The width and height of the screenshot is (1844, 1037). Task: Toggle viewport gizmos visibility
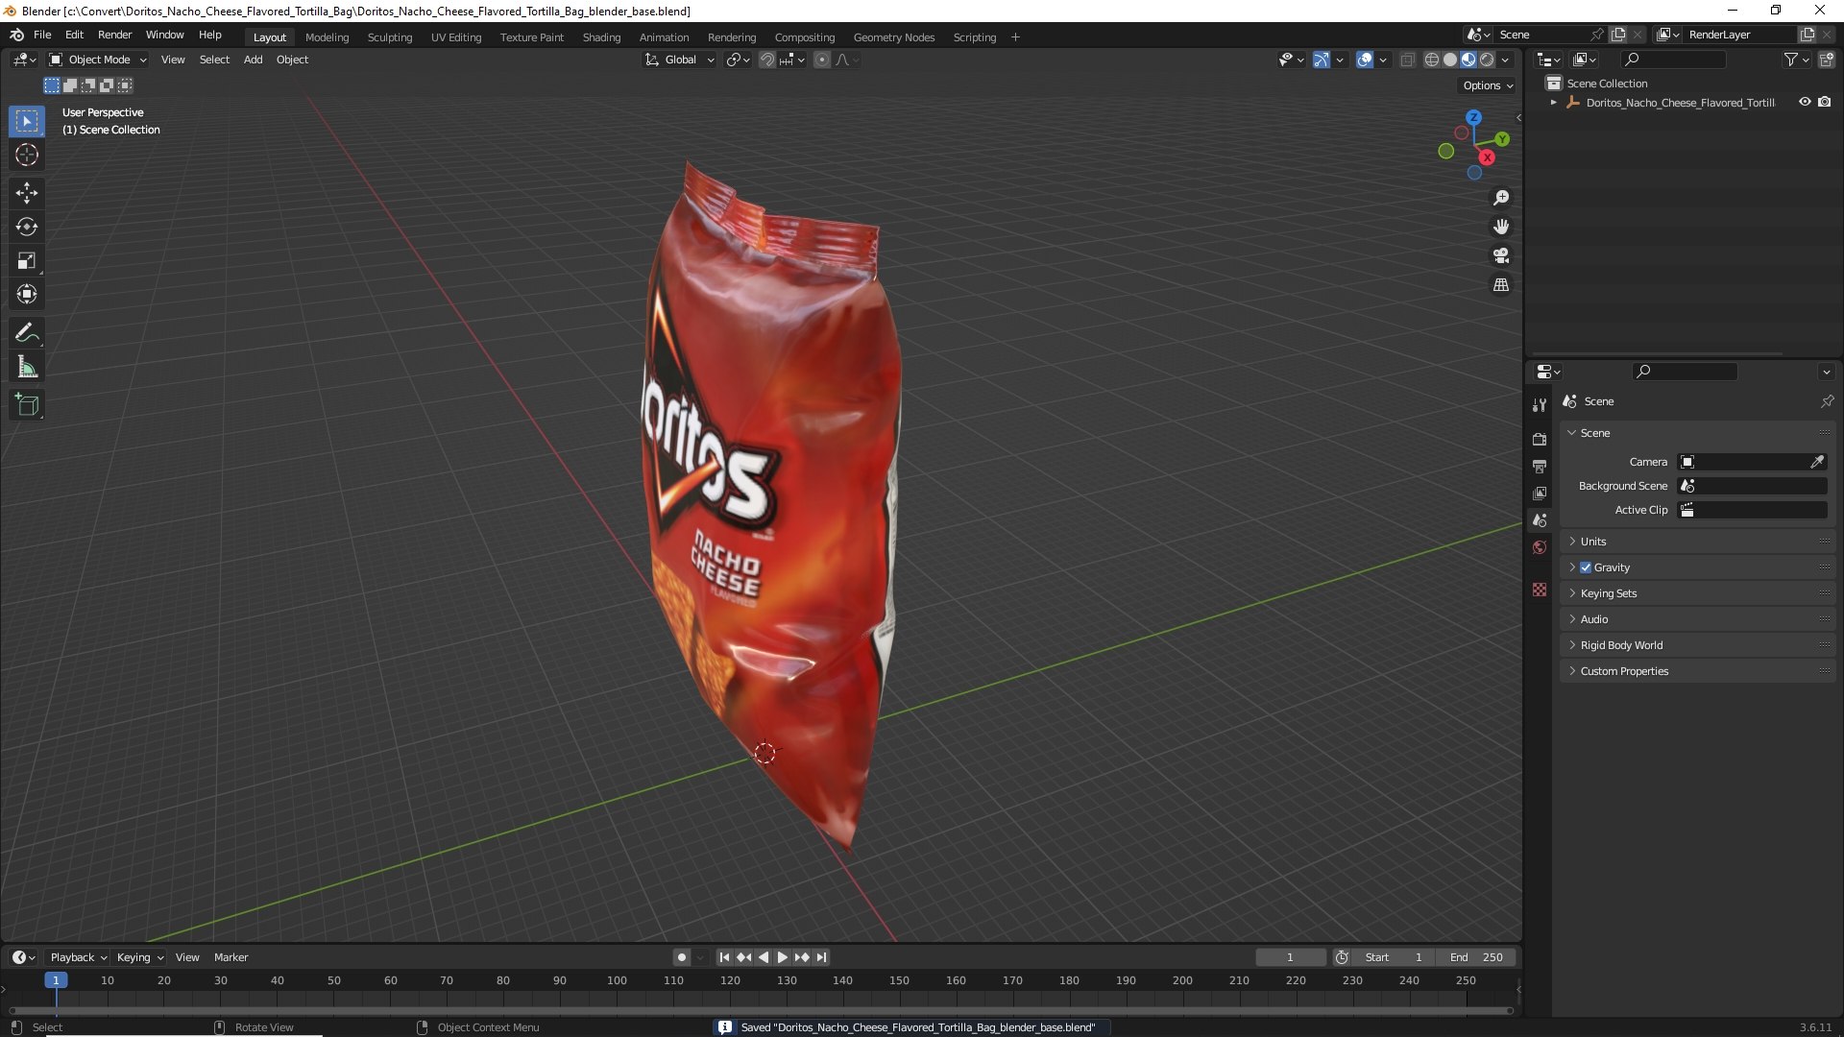pos(1322,60)
